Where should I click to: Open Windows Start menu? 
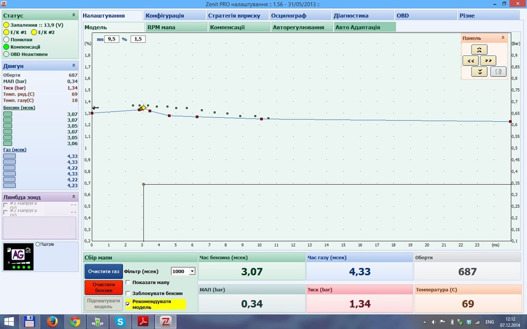point(9,322)
